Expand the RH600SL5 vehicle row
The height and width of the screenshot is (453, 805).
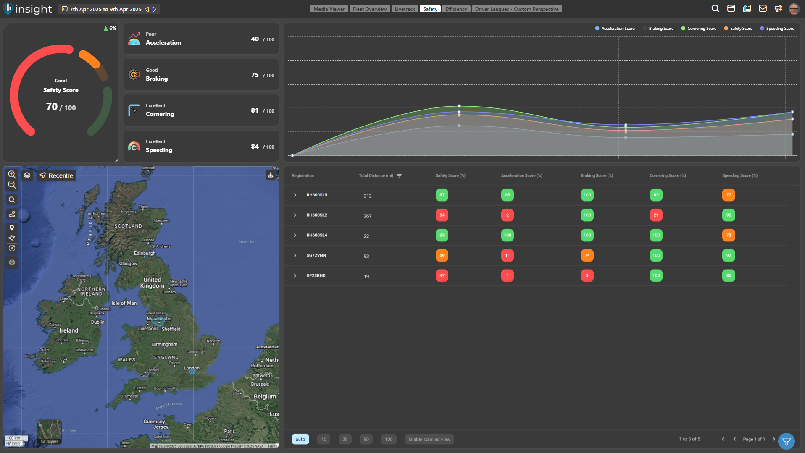coord(295,195)
